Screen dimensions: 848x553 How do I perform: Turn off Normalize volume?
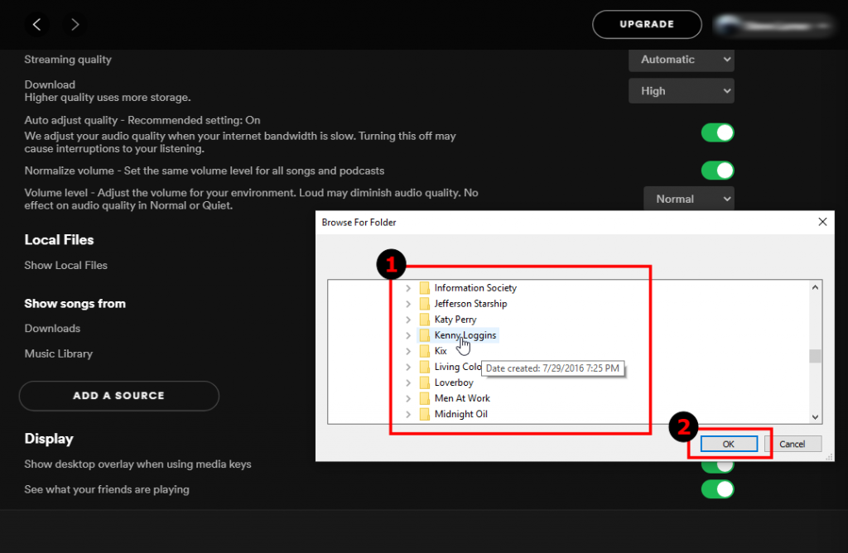pos(717,171)
